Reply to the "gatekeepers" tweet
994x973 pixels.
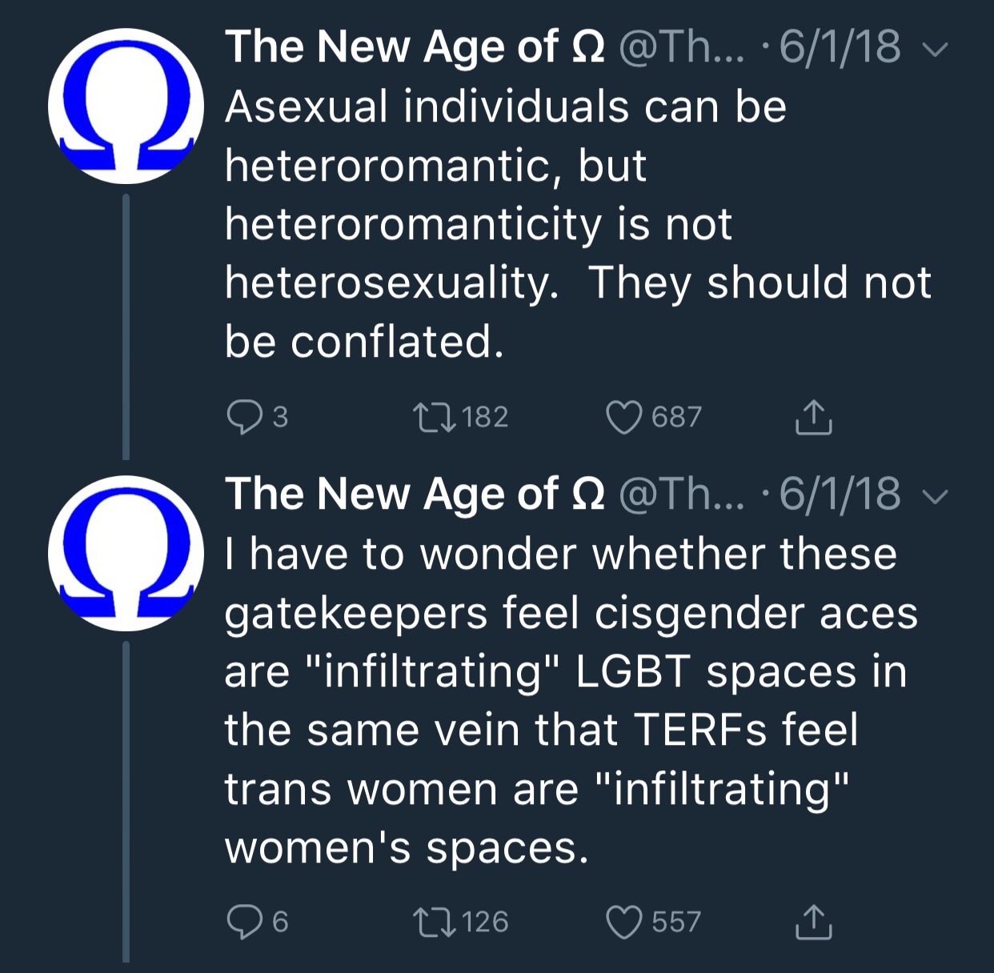243,921
